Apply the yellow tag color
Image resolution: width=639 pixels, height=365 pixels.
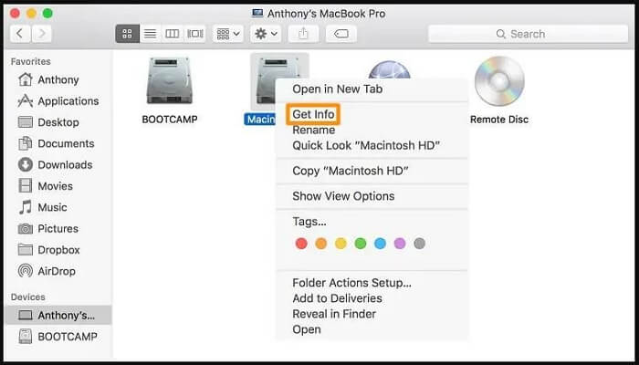340,244
